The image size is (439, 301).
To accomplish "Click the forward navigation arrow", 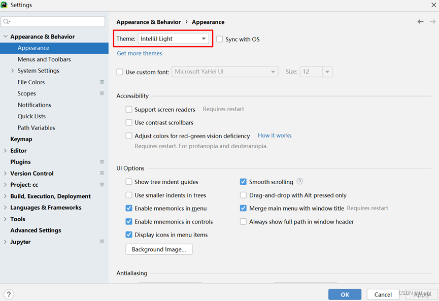I will (x=432, y=21).
